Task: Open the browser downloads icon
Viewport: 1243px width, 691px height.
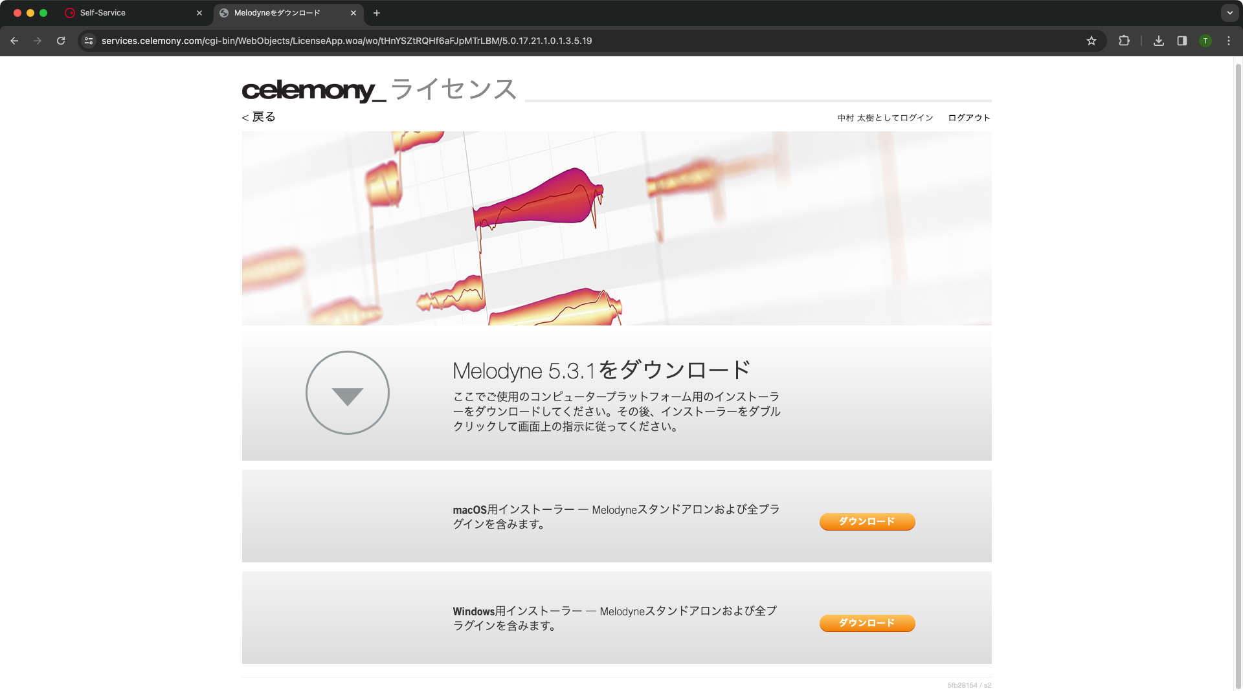Action: tap(1159, 41)
